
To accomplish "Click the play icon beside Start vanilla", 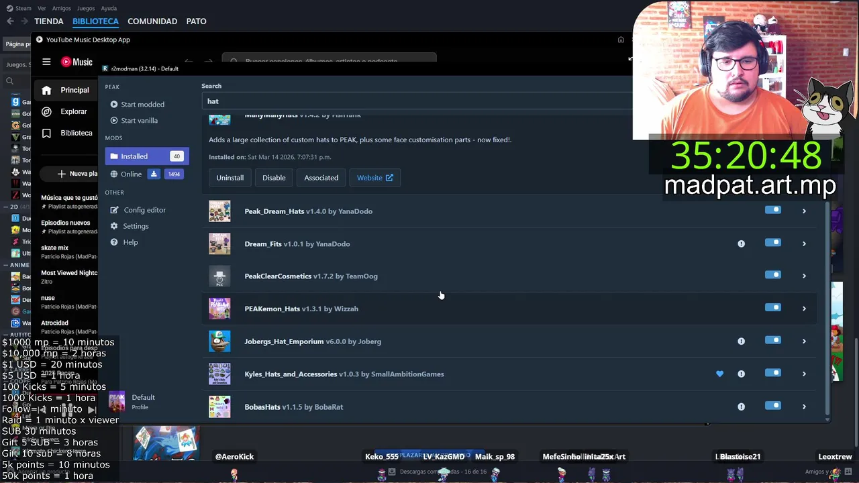I will click(114, 120).
